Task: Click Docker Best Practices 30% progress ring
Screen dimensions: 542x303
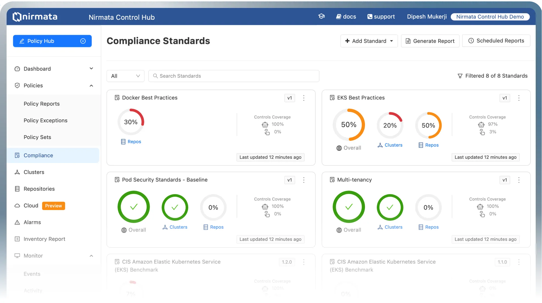Action: point(131,122)
